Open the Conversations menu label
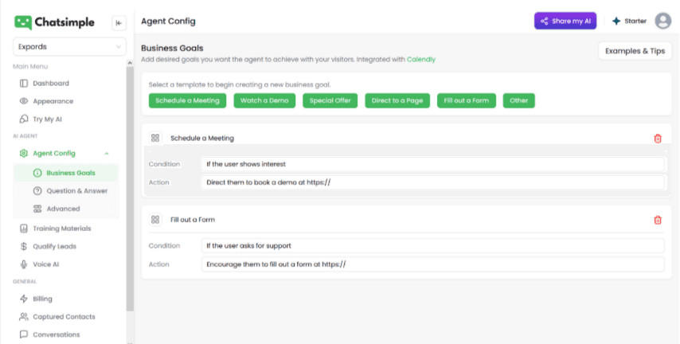 pos(57,334)
